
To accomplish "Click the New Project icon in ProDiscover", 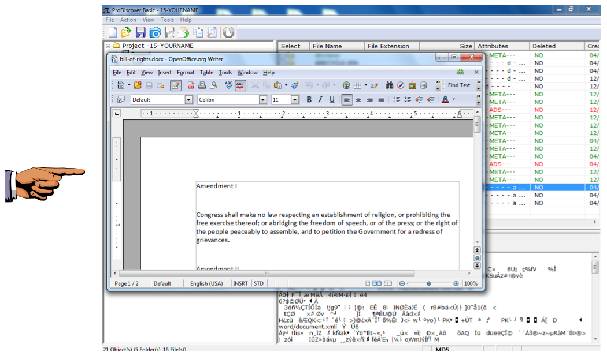I will pos(113,32).
